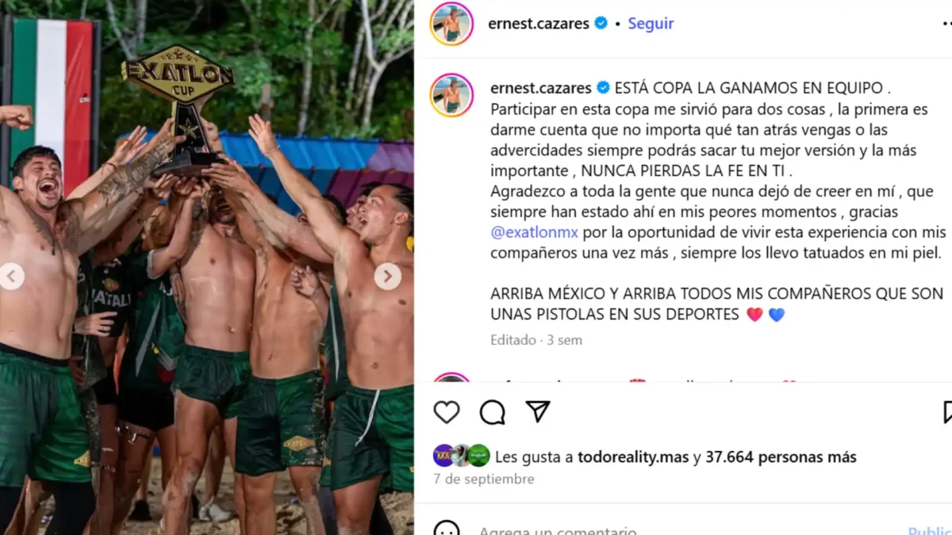The width and height of the screenshot is (952, 535).
Task: Go to the previous photo in carousel
Action: pos(11,277)
